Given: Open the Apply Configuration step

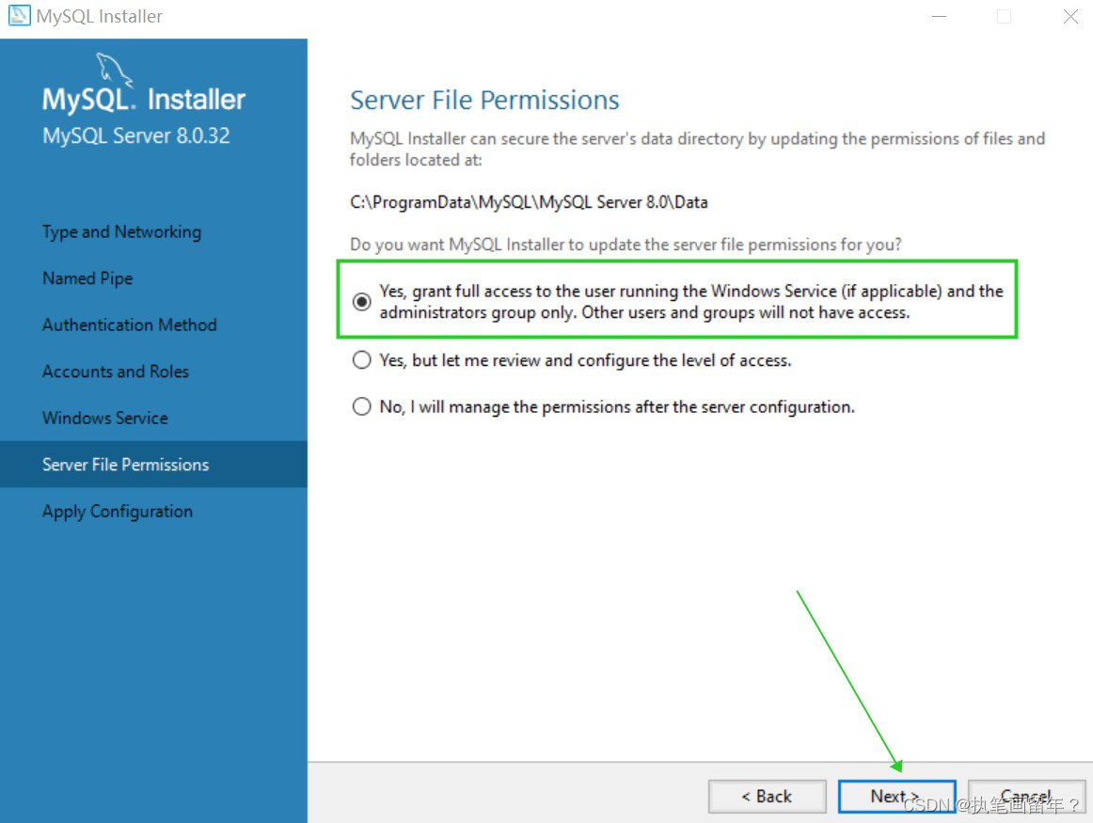Looking at the screenshot, I should click(117, 512).
